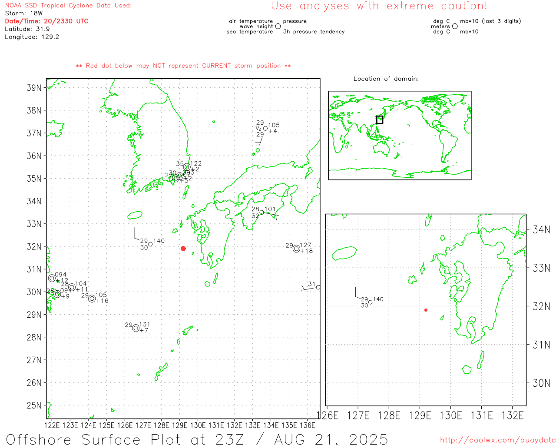Click the 39N latitude label

point(34,88)
